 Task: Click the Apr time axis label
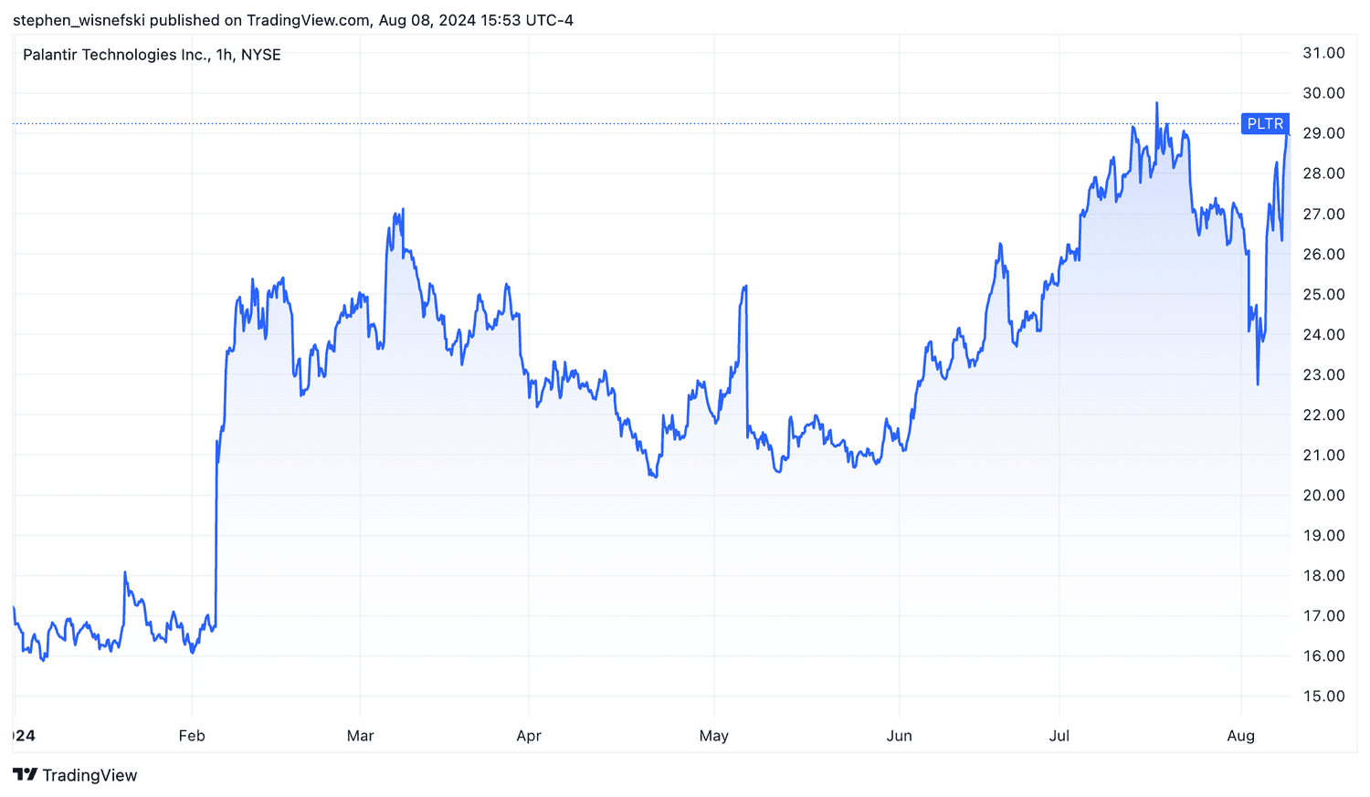[x=529, y=736]
